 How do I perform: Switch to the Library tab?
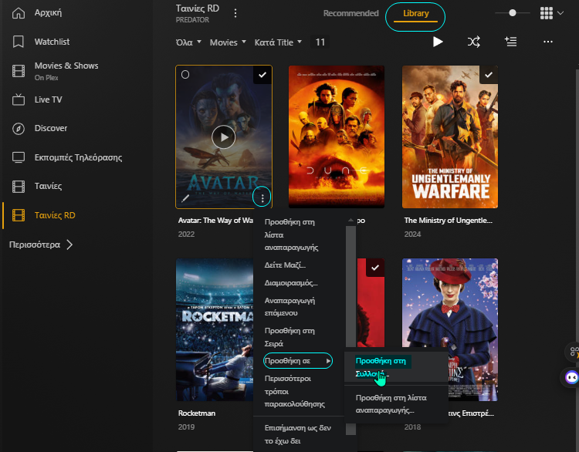pos(415,14)
